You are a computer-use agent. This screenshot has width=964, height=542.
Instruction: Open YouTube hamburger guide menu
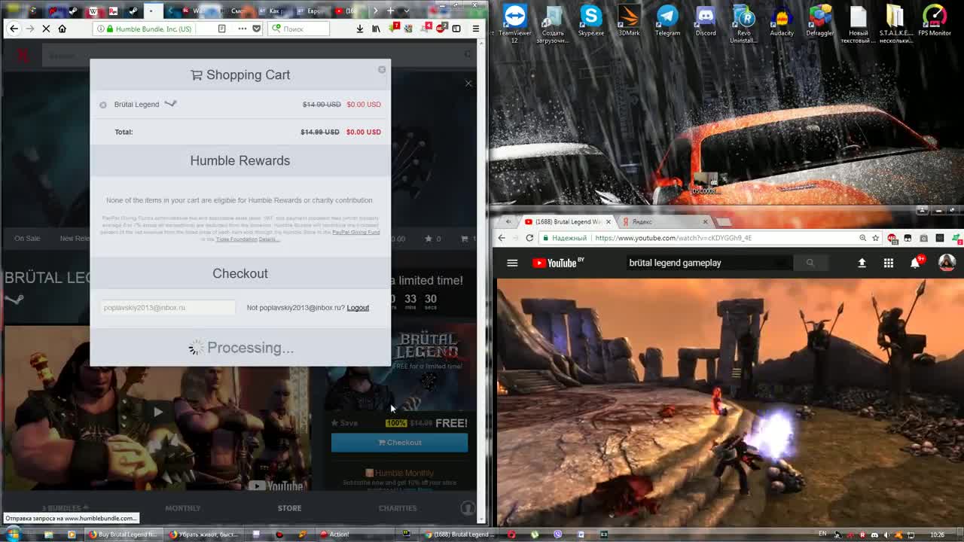512,263
